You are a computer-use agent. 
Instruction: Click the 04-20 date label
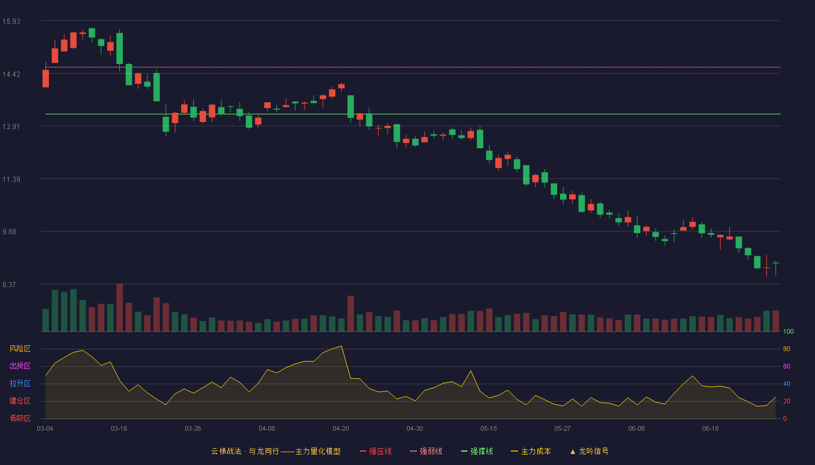(341, 428)
